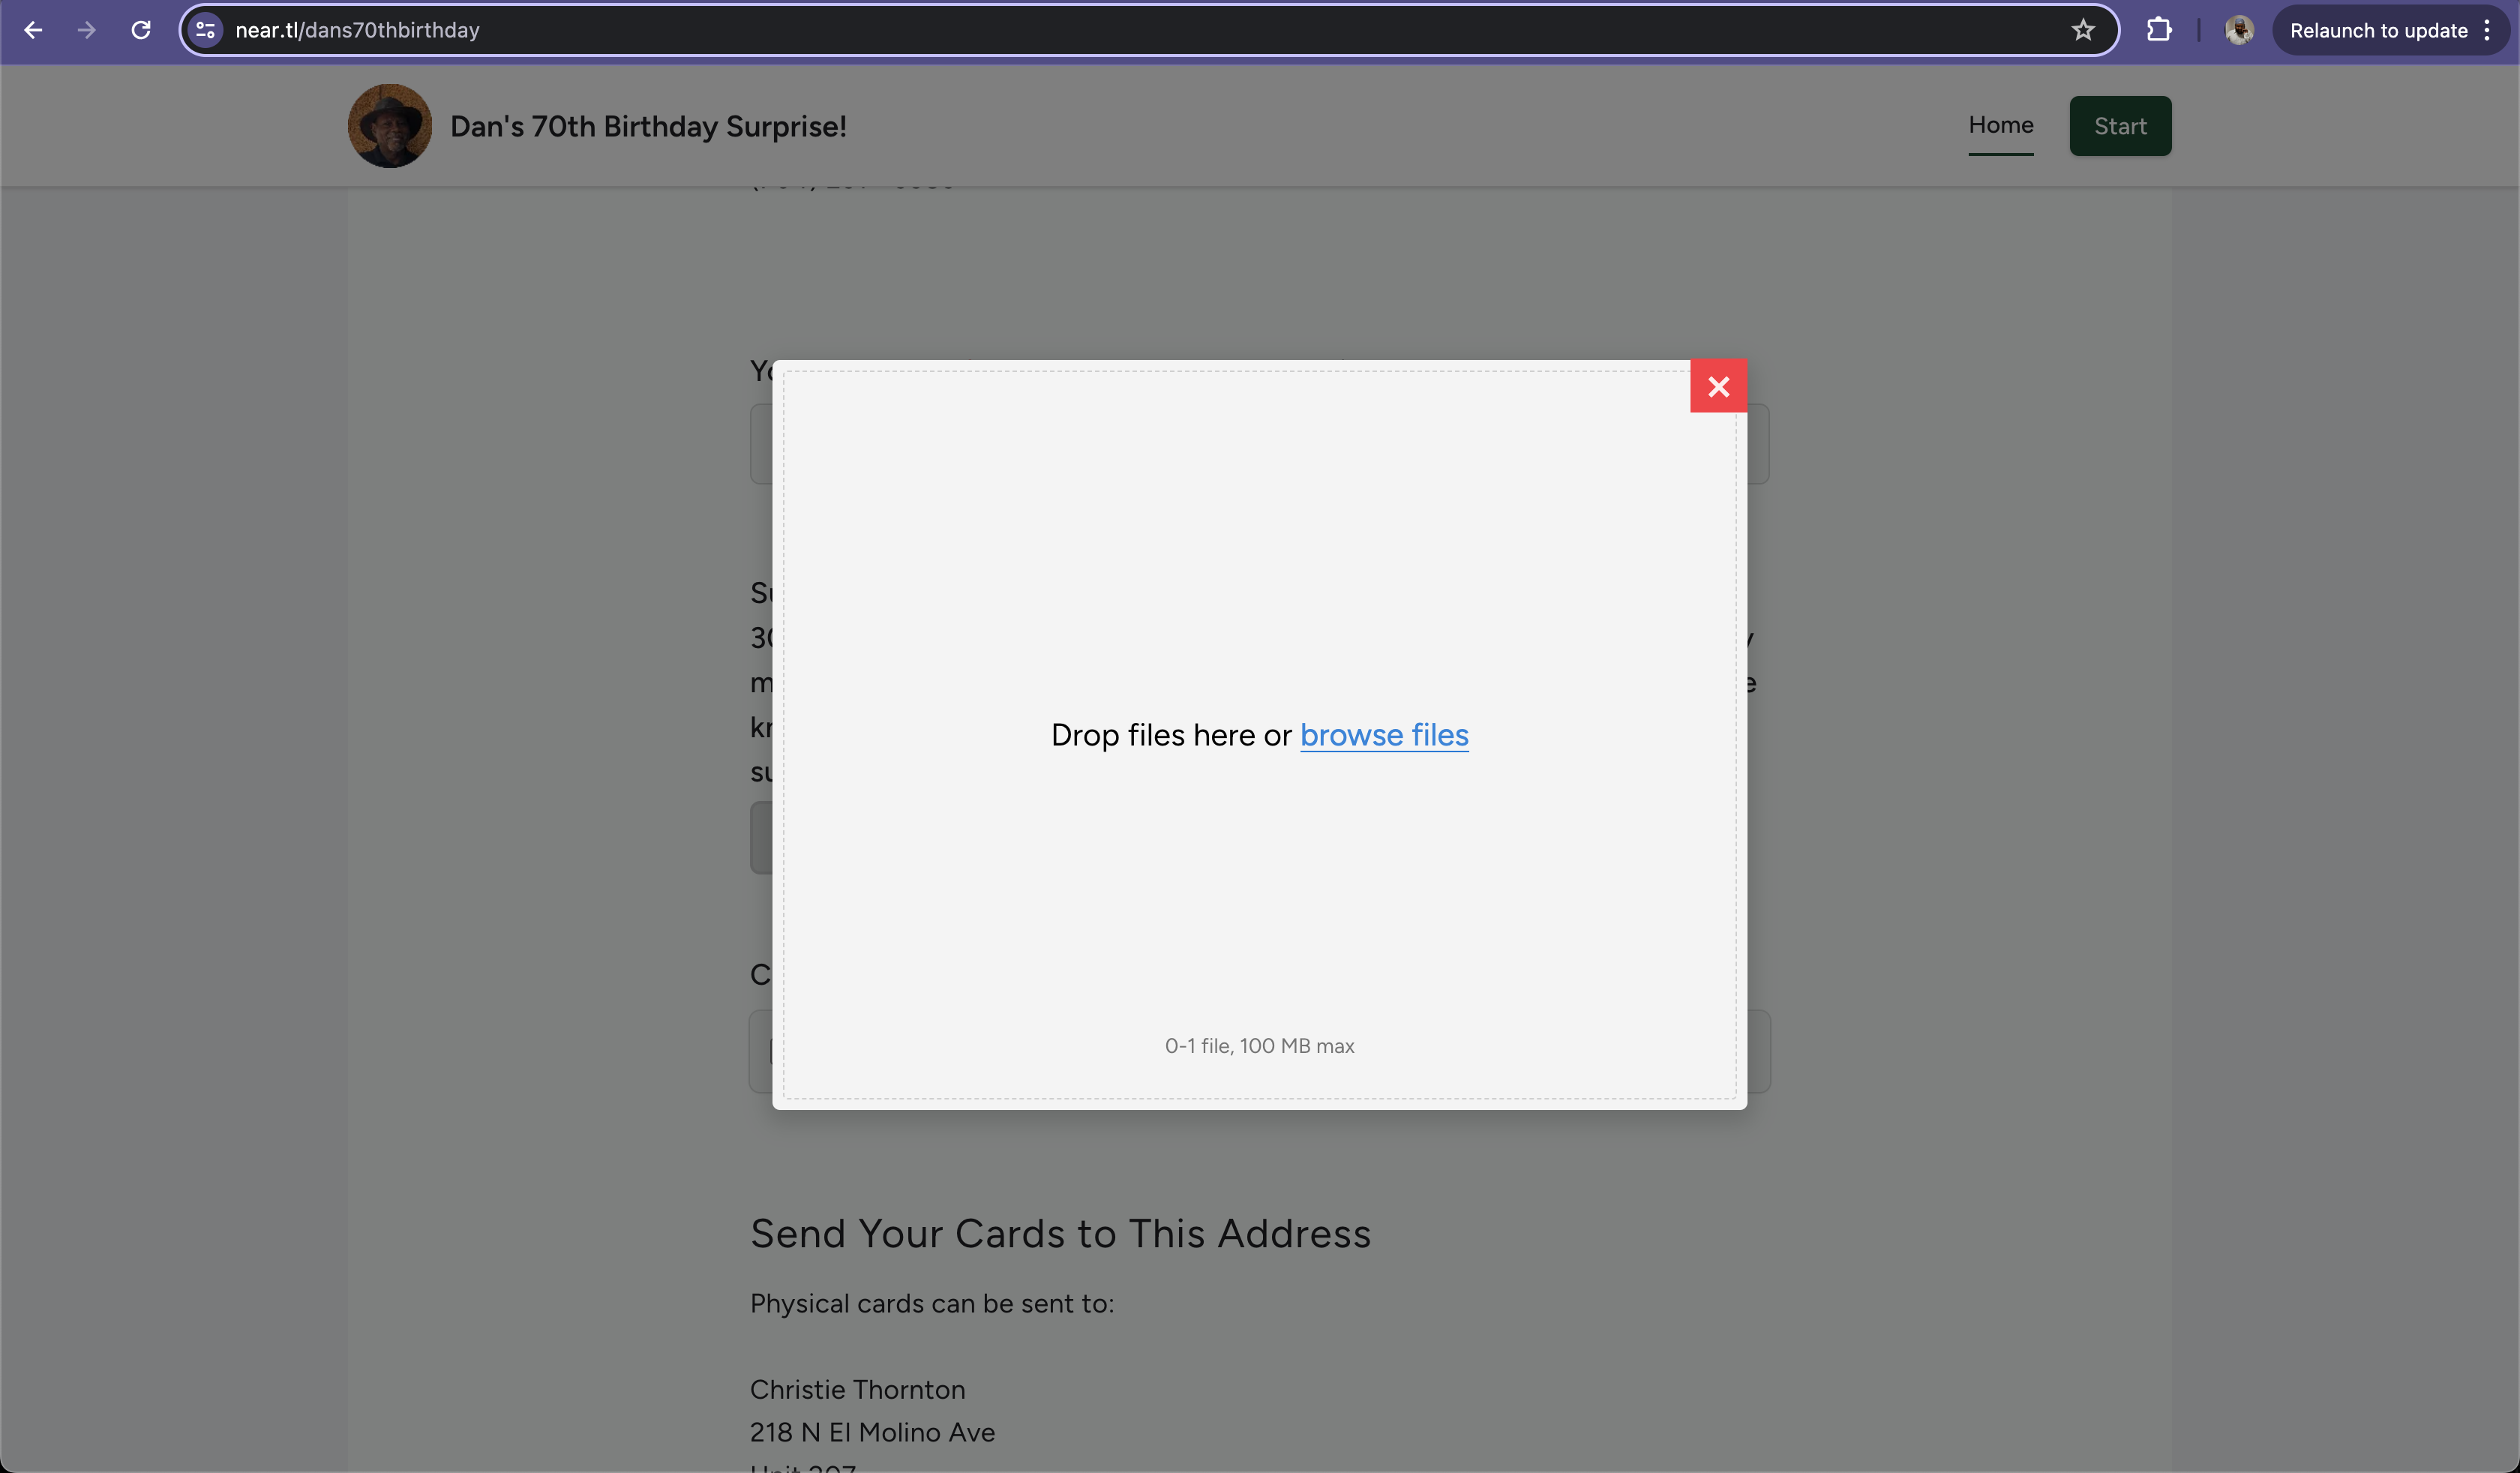
Task: Open the Chrome extensions puzzle icon
Action: pos(2159,30)
